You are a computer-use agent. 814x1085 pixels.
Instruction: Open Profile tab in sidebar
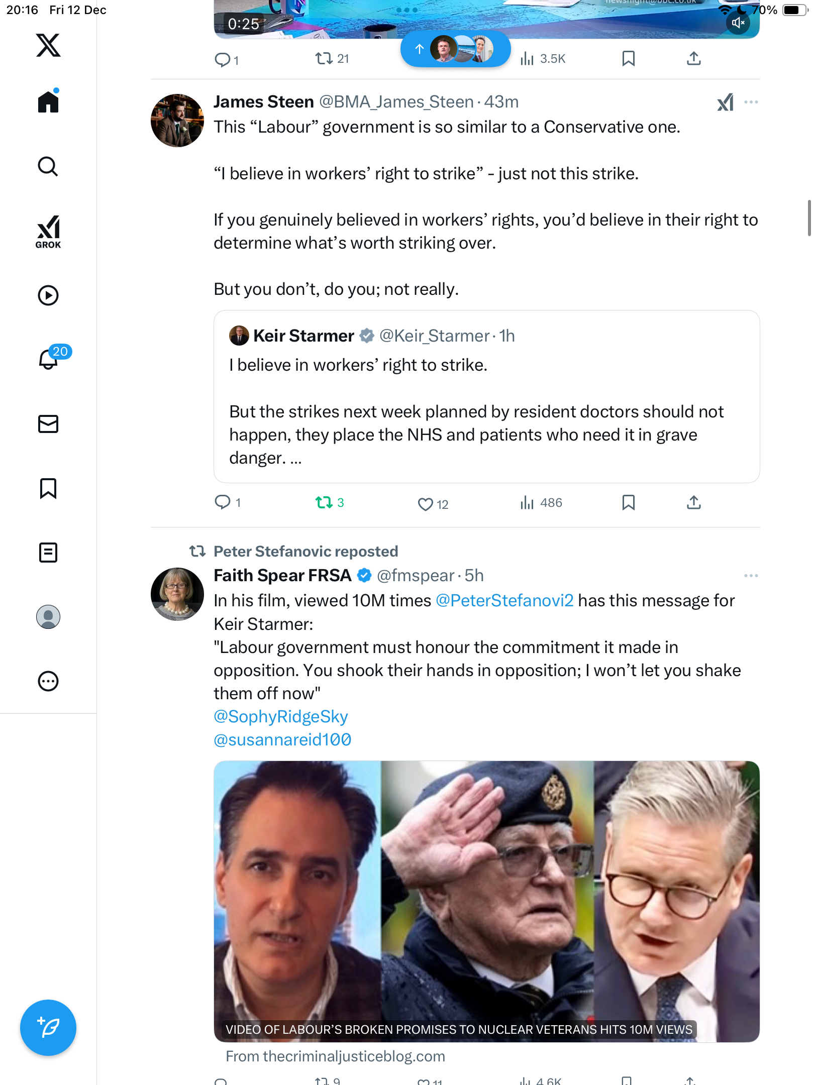point(48,617)
